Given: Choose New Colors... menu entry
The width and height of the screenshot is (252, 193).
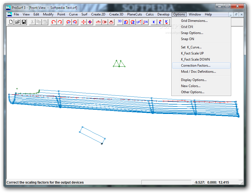Looking at the screenshot, I should tap(201, 86).
